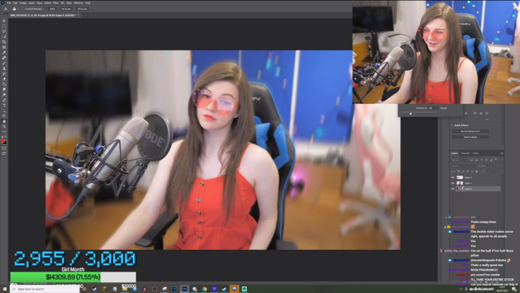Select the Clone Stamp tool
This screenshot has height=293, width=520.
pos(4,68)
